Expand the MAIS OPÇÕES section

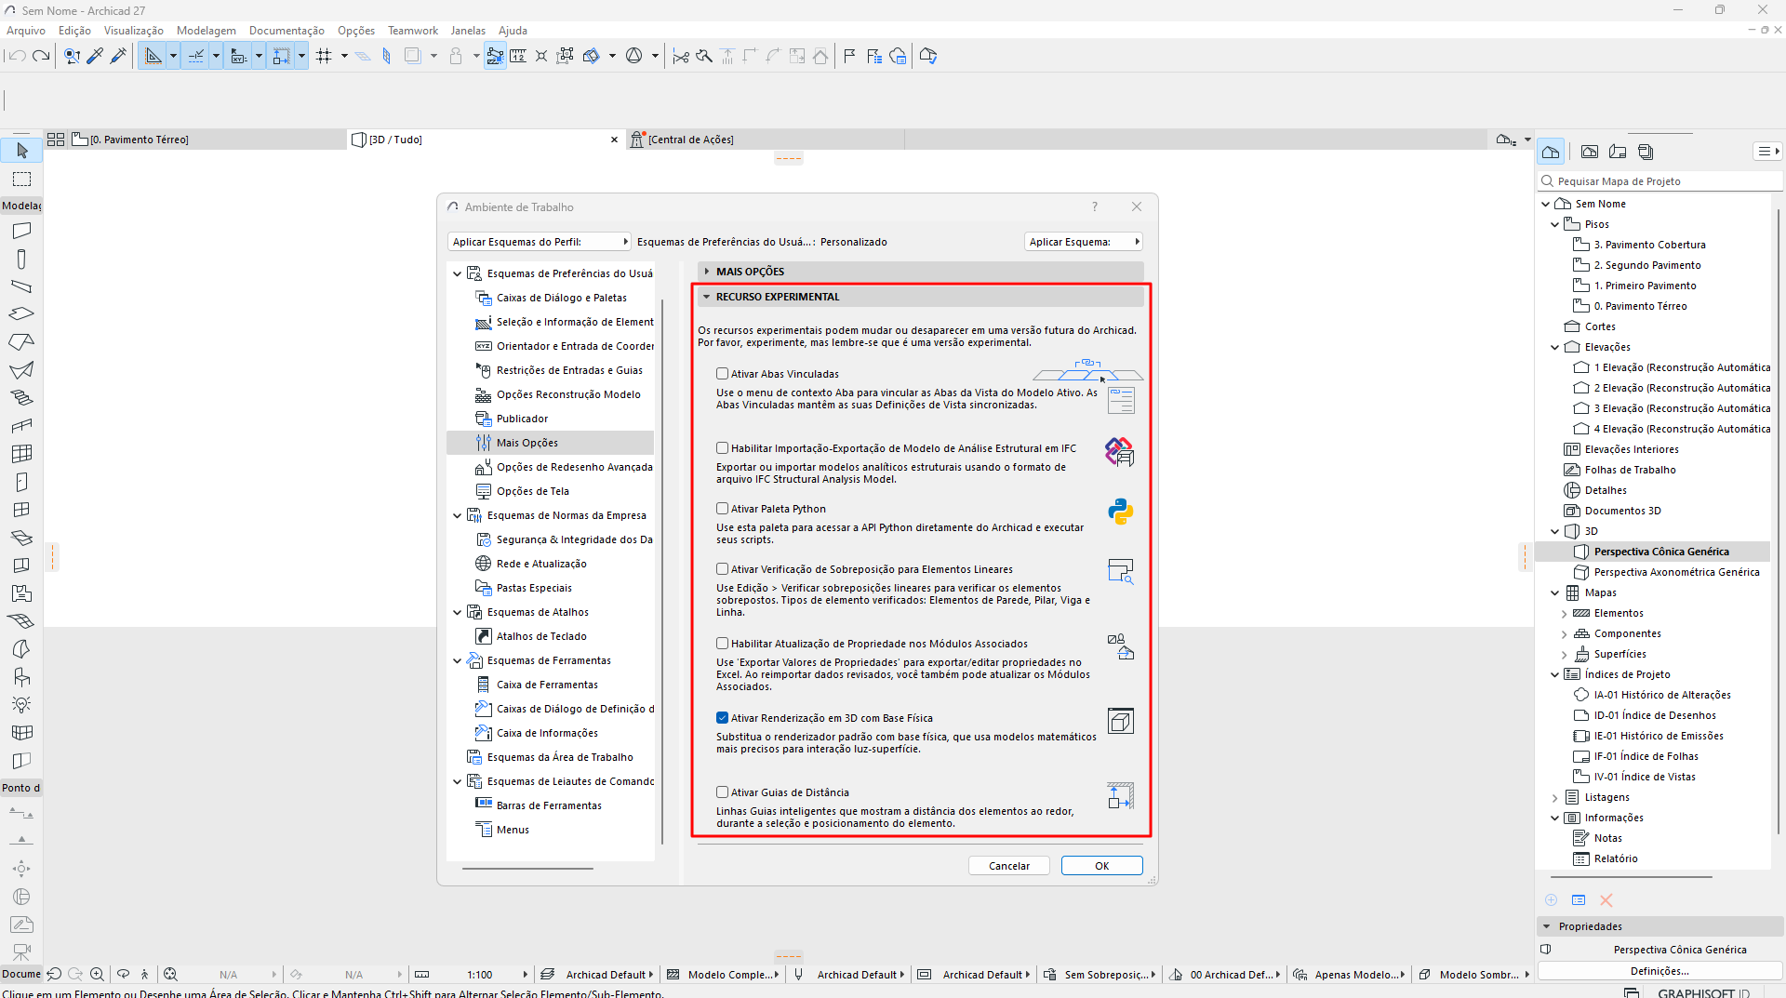coord(707,272)
